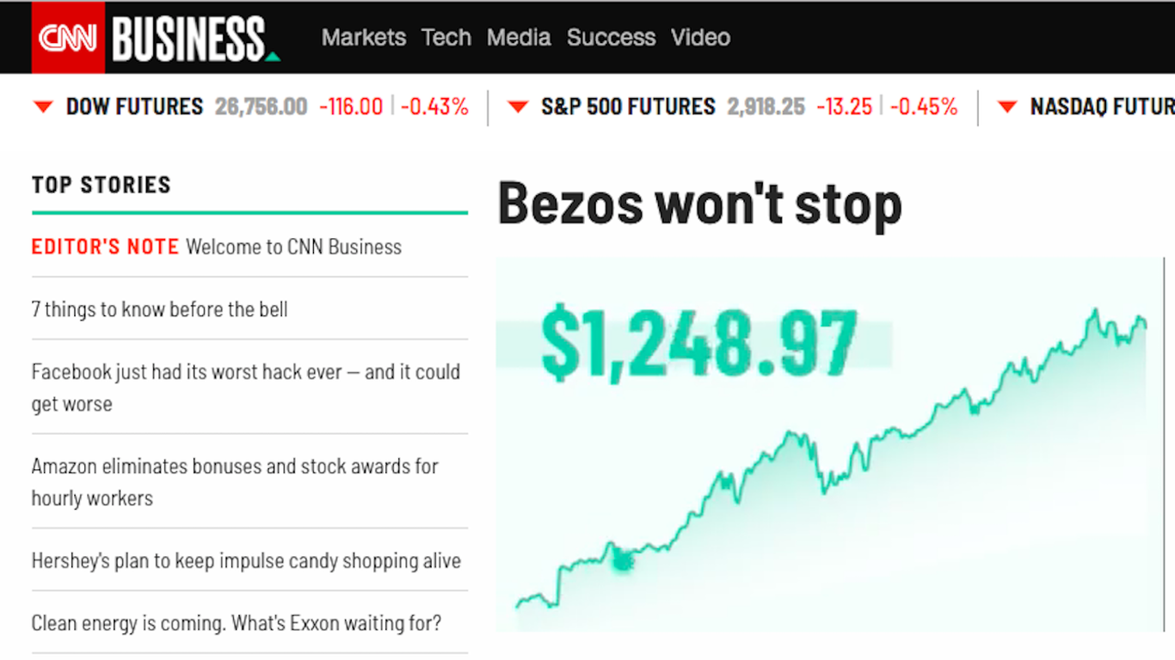Viewport: 1175px width, 660px height.
Task: Click the CNN logo icon
Action: [67, 37]
